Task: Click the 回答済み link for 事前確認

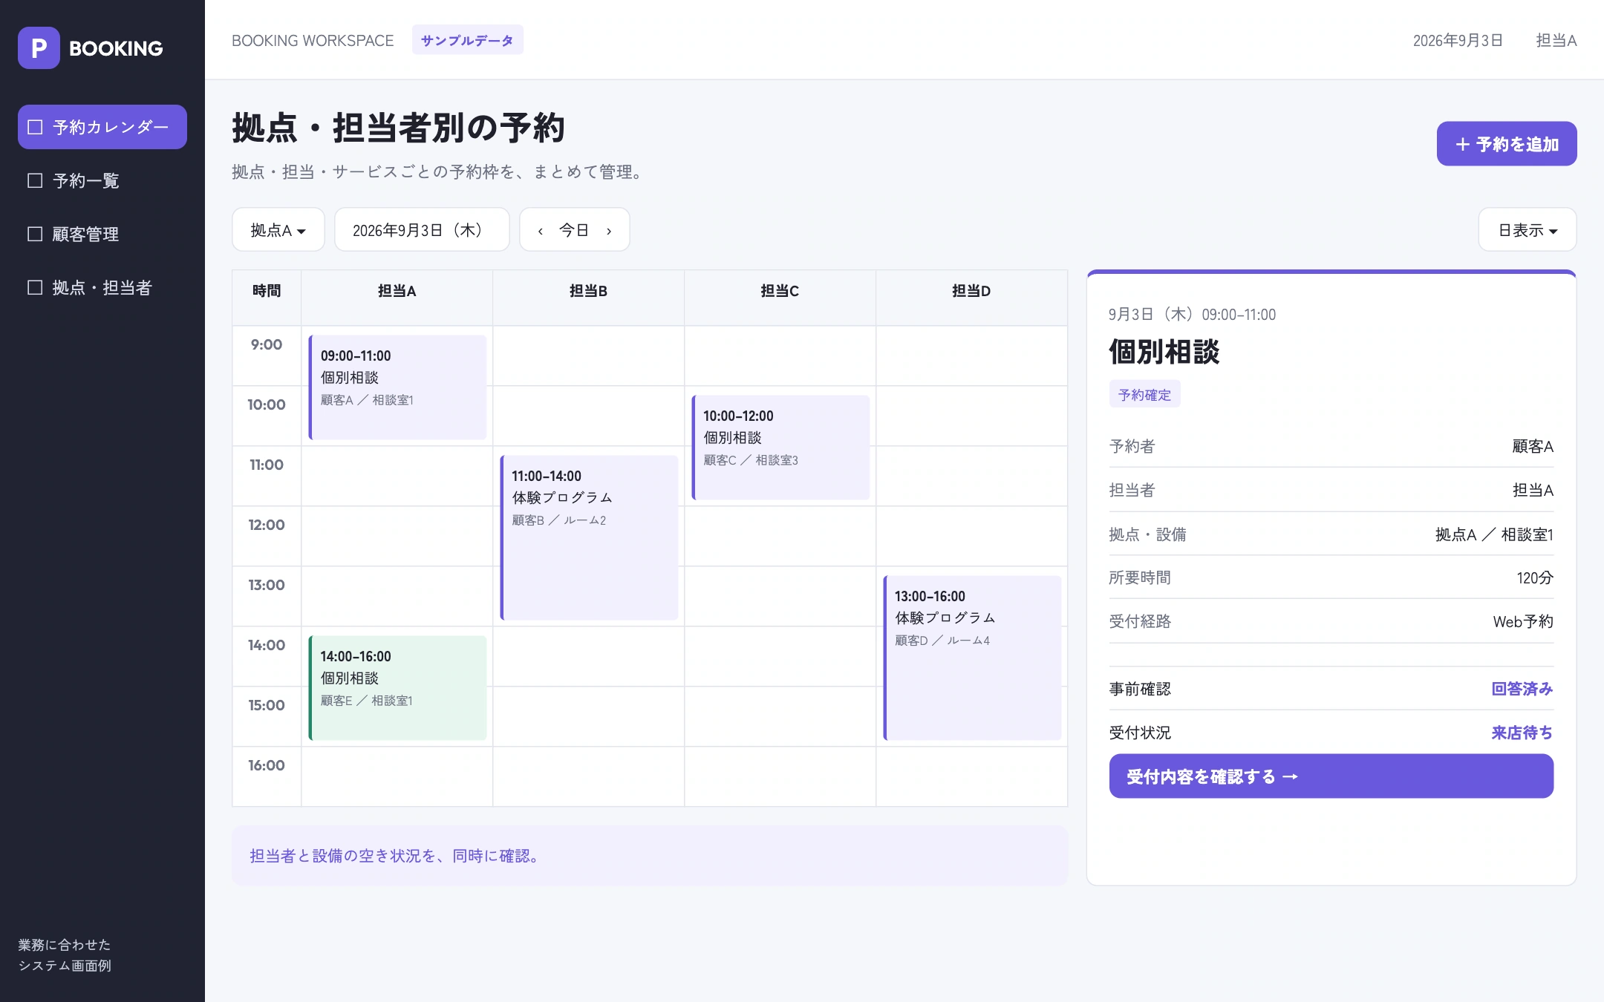Action: [1522, 689]
